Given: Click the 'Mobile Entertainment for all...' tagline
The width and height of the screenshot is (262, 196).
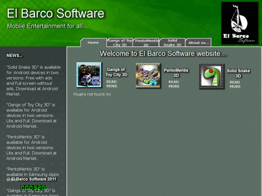Looking at the screenshot, I should click(x=48, y=26).
